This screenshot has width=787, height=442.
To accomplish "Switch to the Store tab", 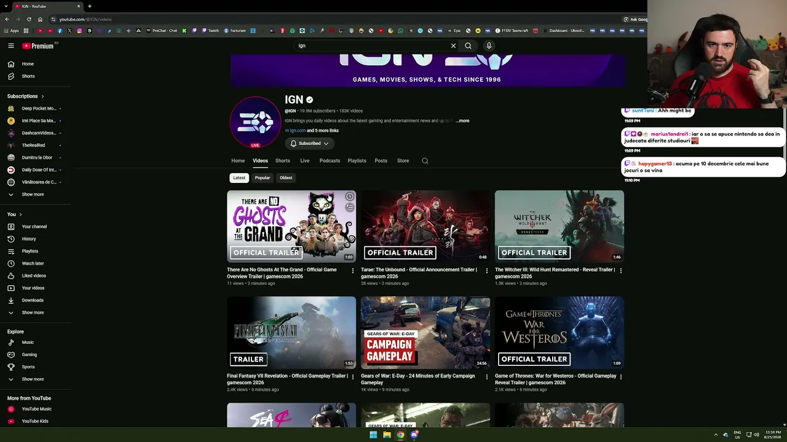I will (403, 161).
